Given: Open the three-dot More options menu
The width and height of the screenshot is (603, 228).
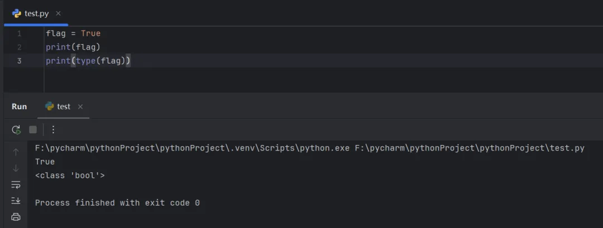Looking at the screenshot, I should coord(54,129).
